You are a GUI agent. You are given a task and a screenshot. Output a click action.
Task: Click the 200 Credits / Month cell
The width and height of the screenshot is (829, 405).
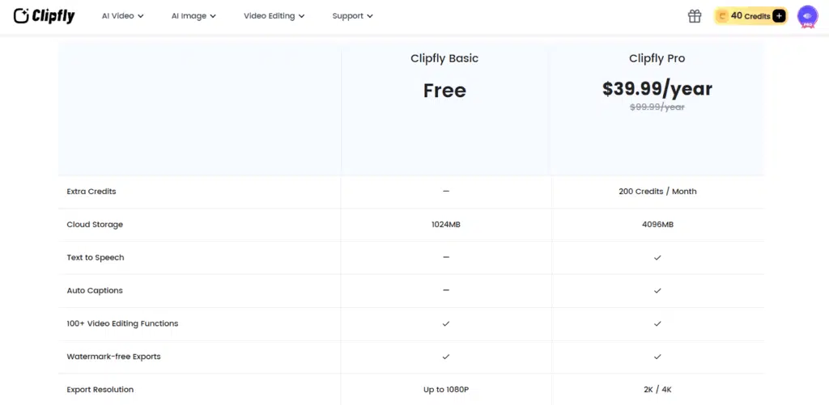point(657,192)
